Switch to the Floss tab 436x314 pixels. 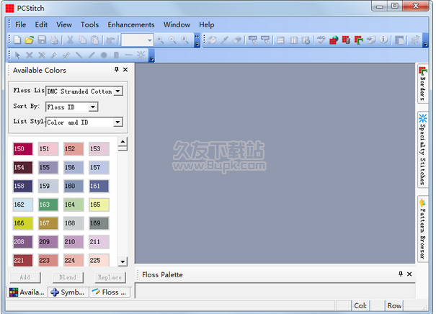coord(110,292)
